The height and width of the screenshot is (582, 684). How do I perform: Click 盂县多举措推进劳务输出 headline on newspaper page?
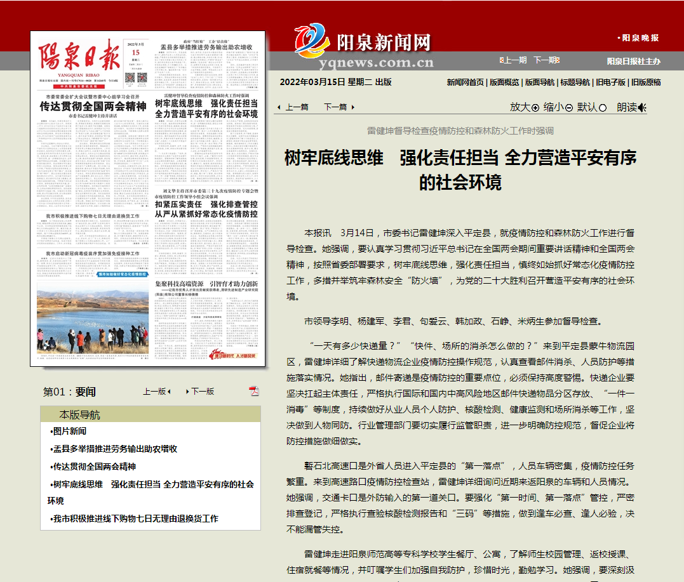pos(206,47)
